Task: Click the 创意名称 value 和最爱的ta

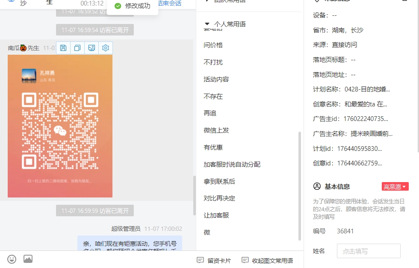Action: point(366,104)
